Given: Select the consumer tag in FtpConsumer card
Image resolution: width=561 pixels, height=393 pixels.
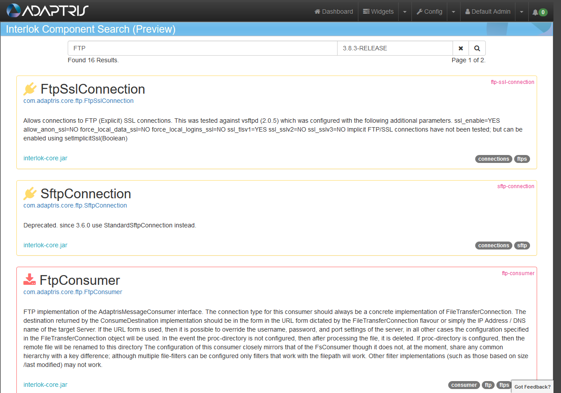Looking at the screenshot, I should pos(464,385).
